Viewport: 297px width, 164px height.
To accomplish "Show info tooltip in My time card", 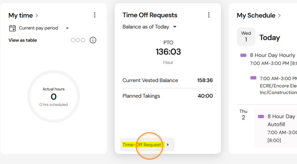I will (93, 40).
